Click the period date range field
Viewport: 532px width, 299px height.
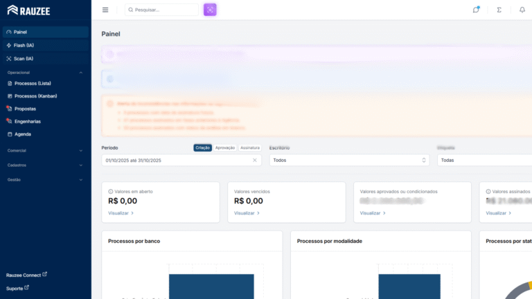pos(181,161)
